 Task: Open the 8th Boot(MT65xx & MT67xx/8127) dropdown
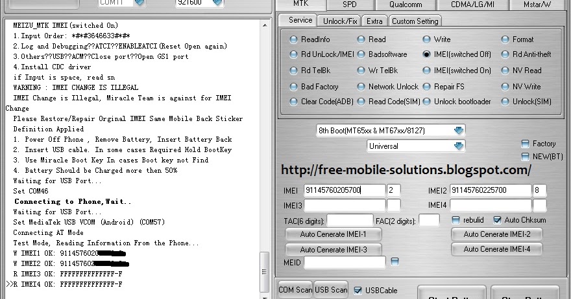(391, 131)
